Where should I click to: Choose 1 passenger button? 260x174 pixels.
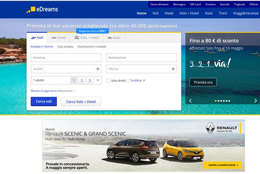(74, 80)
